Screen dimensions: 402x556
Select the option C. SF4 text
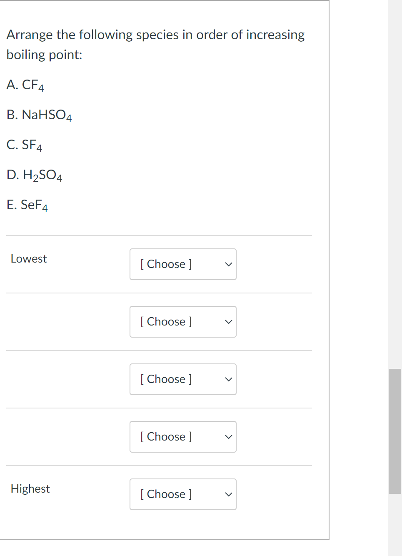tap(24, 145)
